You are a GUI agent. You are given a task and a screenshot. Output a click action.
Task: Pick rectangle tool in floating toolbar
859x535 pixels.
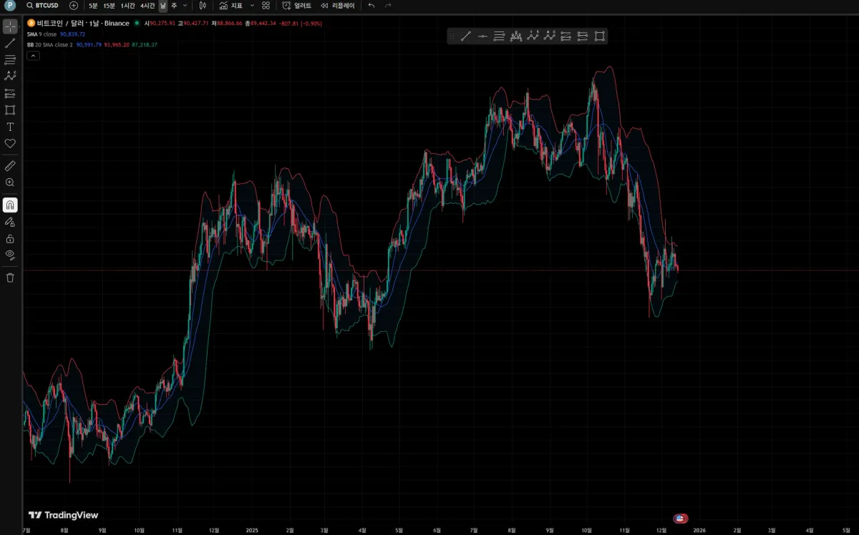point(599,36)
